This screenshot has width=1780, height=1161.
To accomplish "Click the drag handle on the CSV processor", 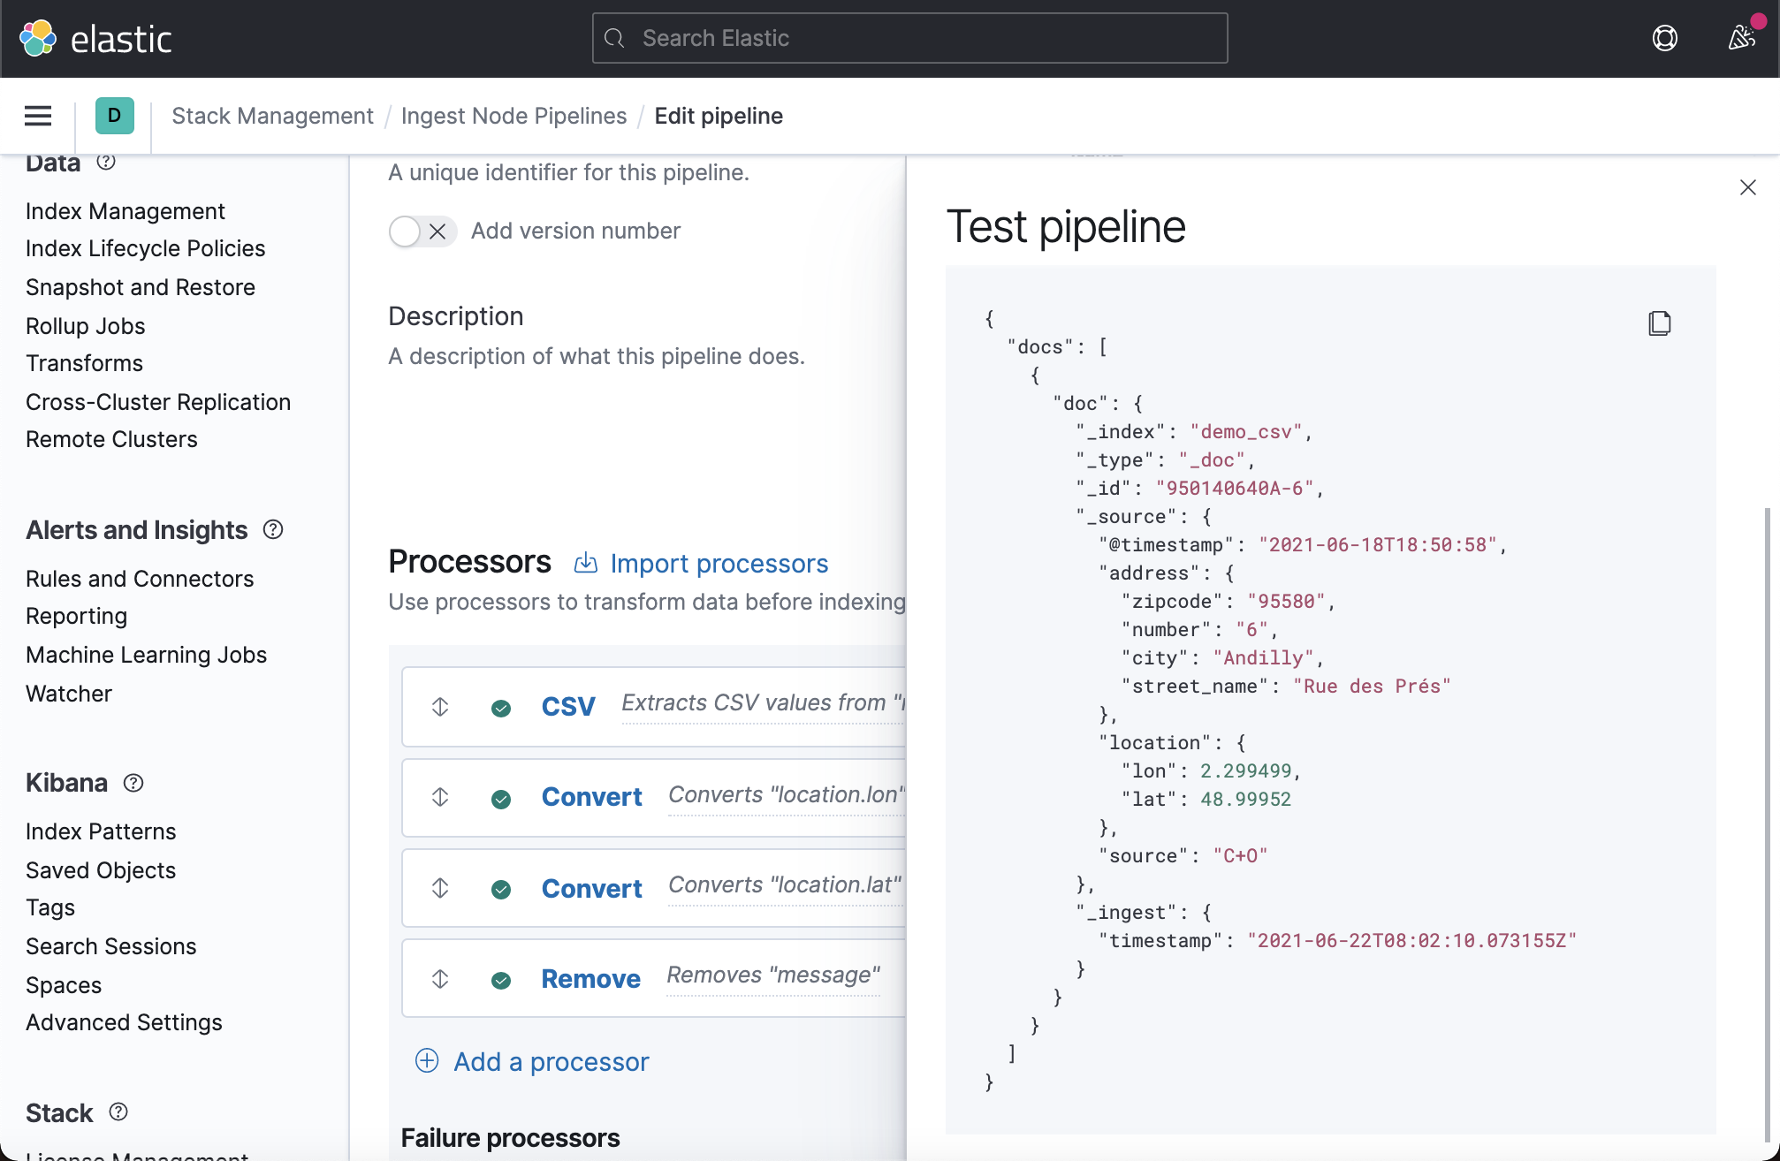I will (x=439, y=707).
